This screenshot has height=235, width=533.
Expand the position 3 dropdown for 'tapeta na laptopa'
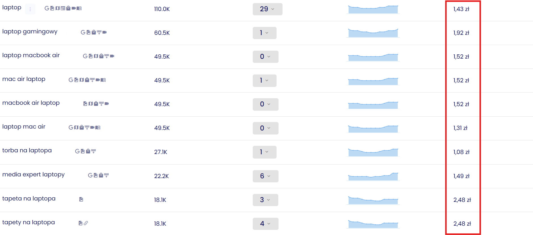266,200
